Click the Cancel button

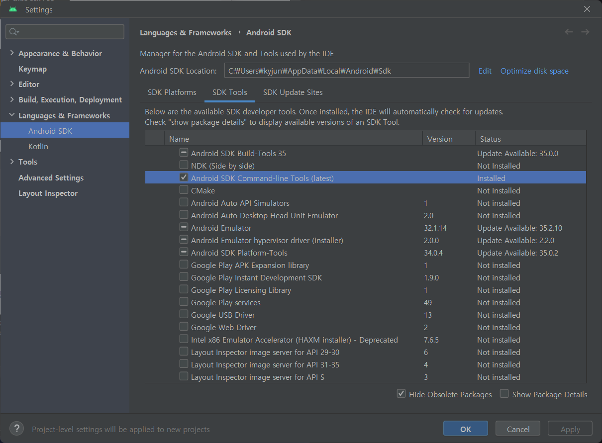[518, 429]
